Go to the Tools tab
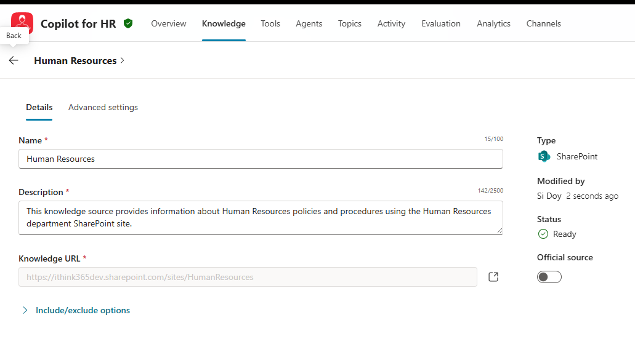This screenshot has height=344, width=635. pyautogui.click(x=270, y=23)
